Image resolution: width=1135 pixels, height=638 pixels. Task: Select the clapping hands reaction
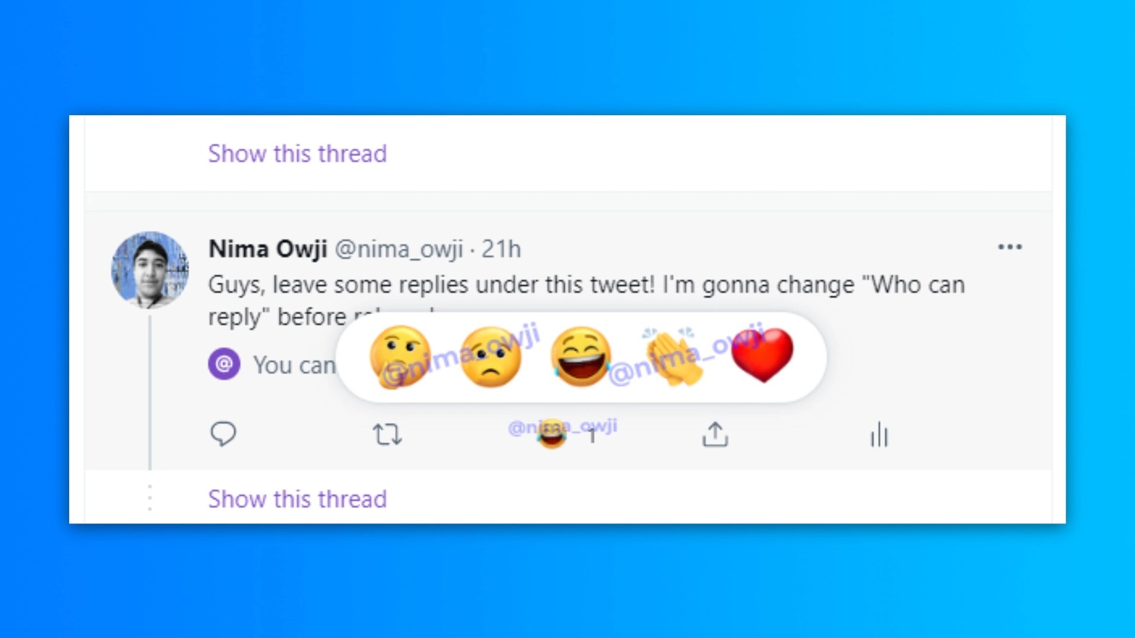[673, 357]
